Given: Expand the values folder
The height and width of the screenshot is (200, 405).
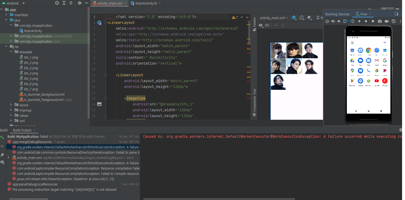Looking at the screenshot, I should [11, 116].
